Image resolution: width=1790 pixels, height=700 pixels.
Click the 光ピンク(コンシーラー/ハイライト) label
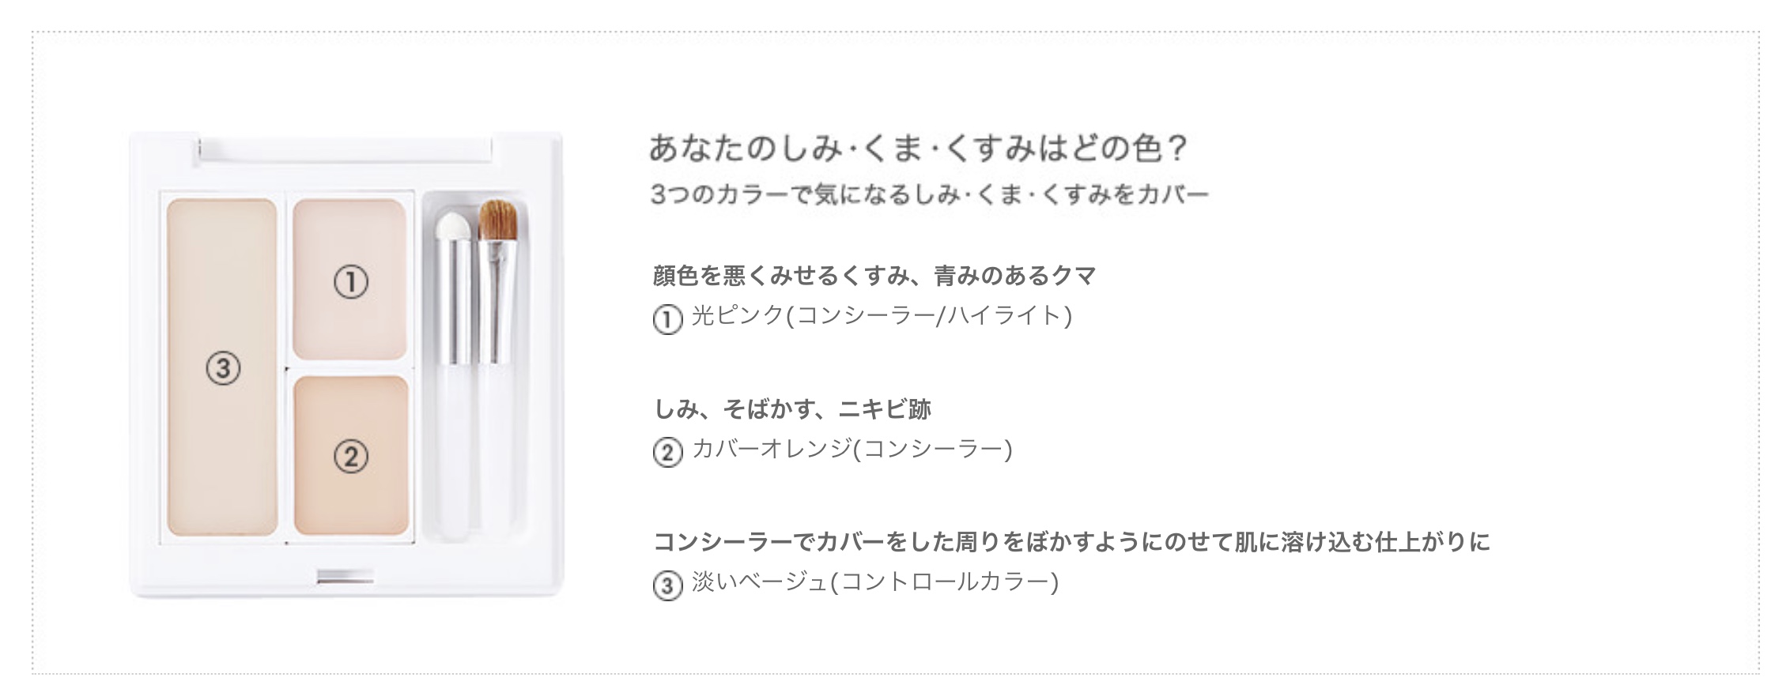(x=882, y=316)
